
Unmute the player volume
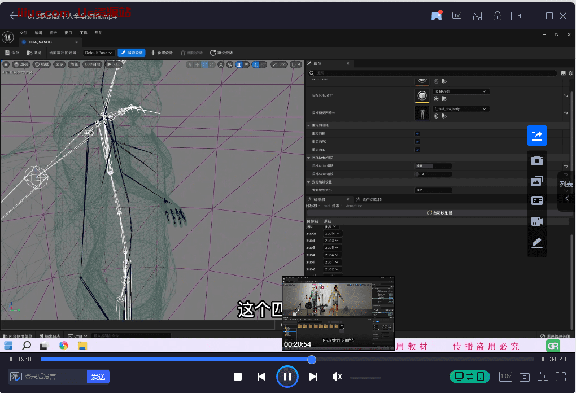click(337, 377)
